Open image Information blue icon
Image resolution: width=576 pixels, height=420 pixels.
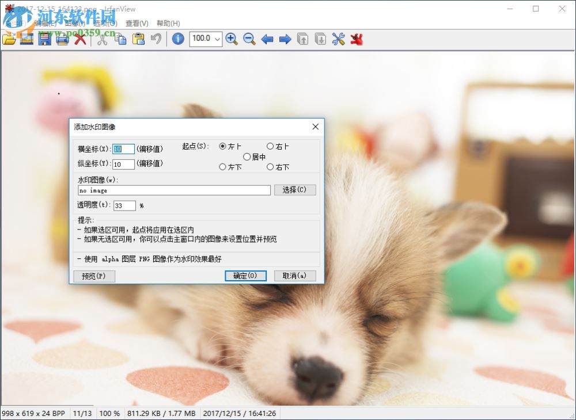tap(178, 39)
